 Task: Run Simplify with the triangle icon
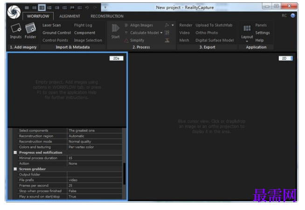pyautogui.click(x=126, y=41)
